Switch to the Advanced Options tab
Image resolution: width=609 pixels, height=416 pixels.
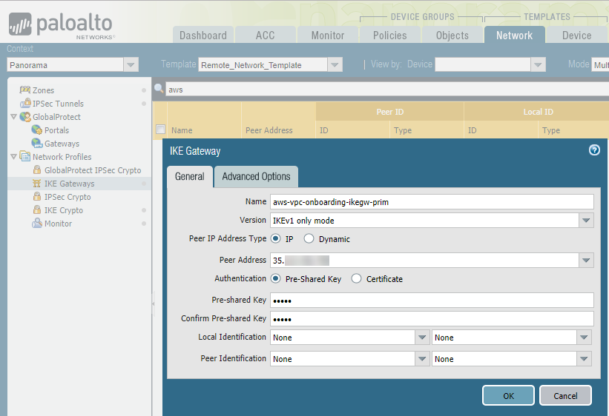[256, 176]
